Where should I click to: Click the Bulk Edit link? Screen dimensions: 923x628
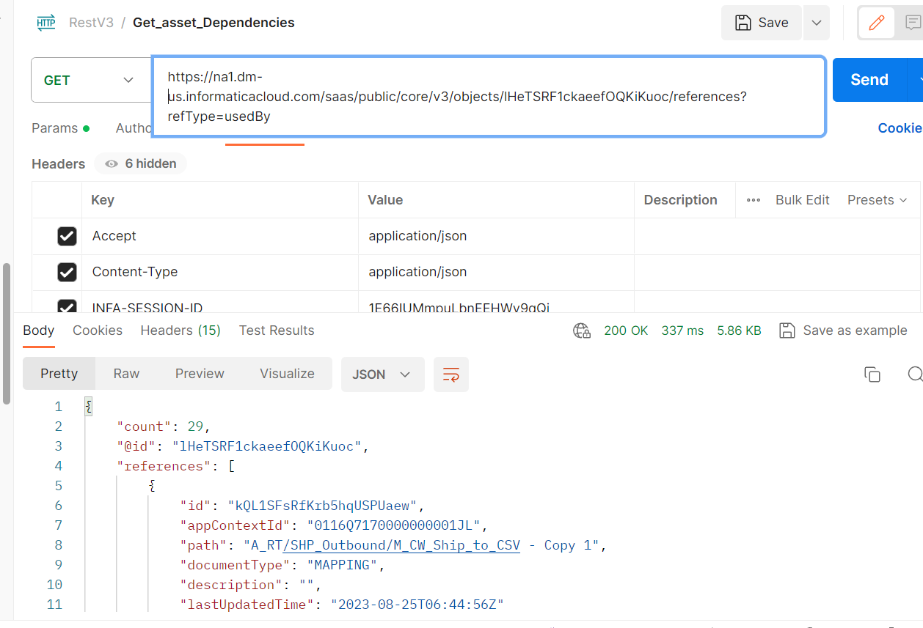pyautogui.click(x=803, y=200)
